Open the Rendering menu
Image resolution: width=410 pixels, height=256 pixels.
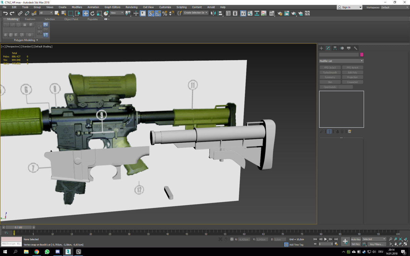point(131,7)
